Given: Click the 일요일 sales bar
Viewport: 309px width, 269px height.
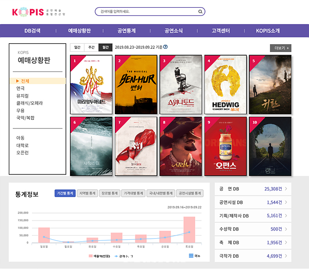Looking at the screenshot, I should tap(44, 235).
